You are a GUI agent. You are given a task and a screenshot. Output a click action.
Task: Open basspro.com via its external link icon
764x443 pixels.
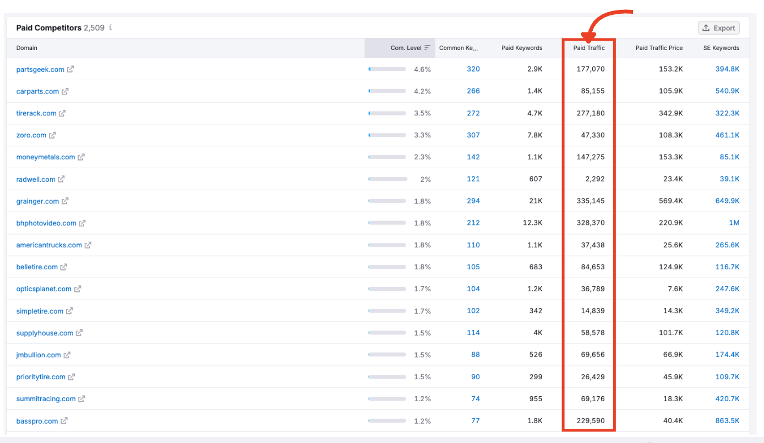point(63,421)
